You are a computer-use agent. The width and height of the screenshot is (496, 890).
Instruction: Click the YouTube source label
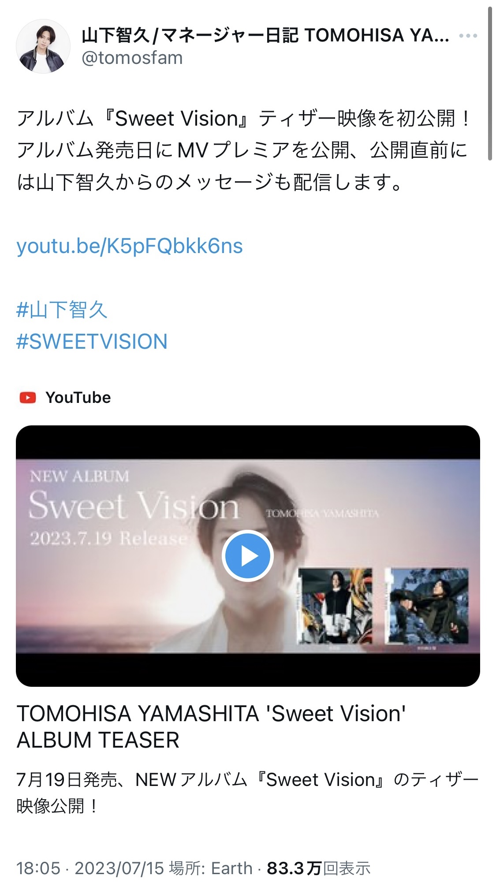tap(78, 398)
